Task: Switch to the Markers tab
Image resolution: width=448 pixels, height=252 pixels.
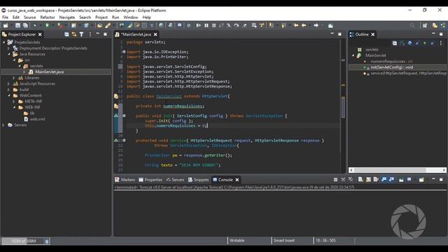Action: tap(125, 180)
